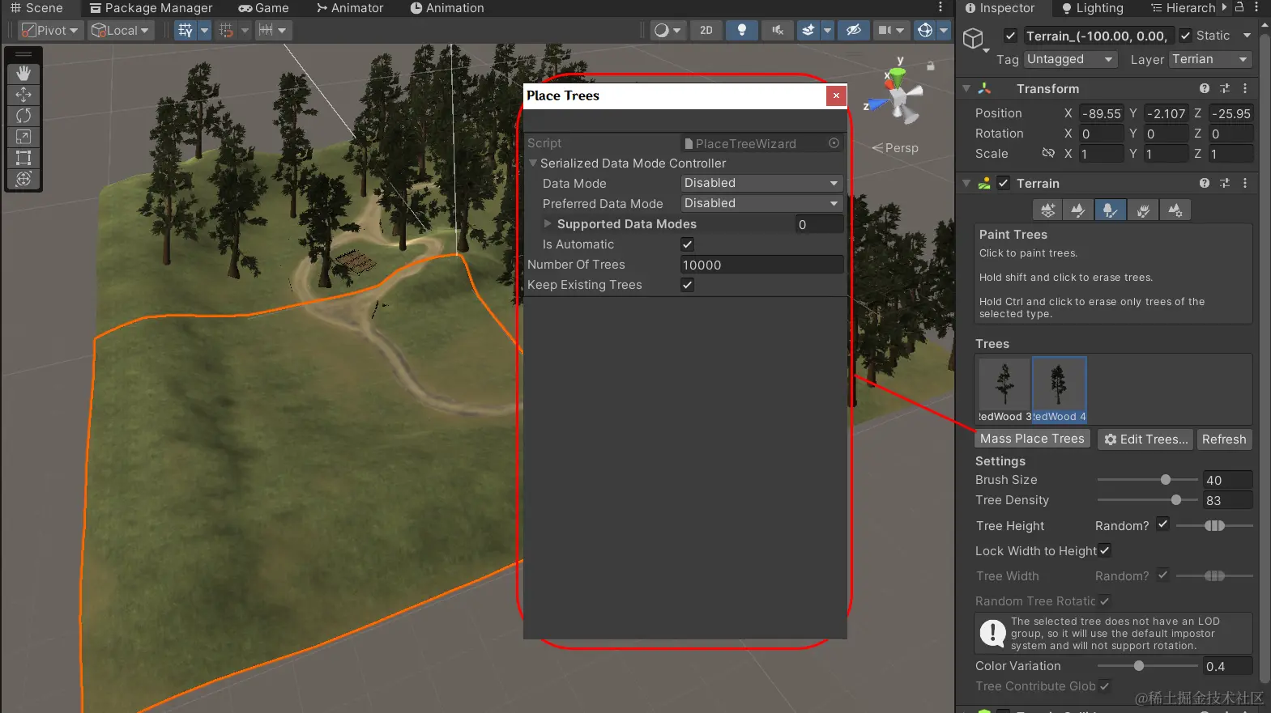Open Layer dropdown showing Terrian
This screenshot has width=1271, height=713.
click(x=1211, y=59)
